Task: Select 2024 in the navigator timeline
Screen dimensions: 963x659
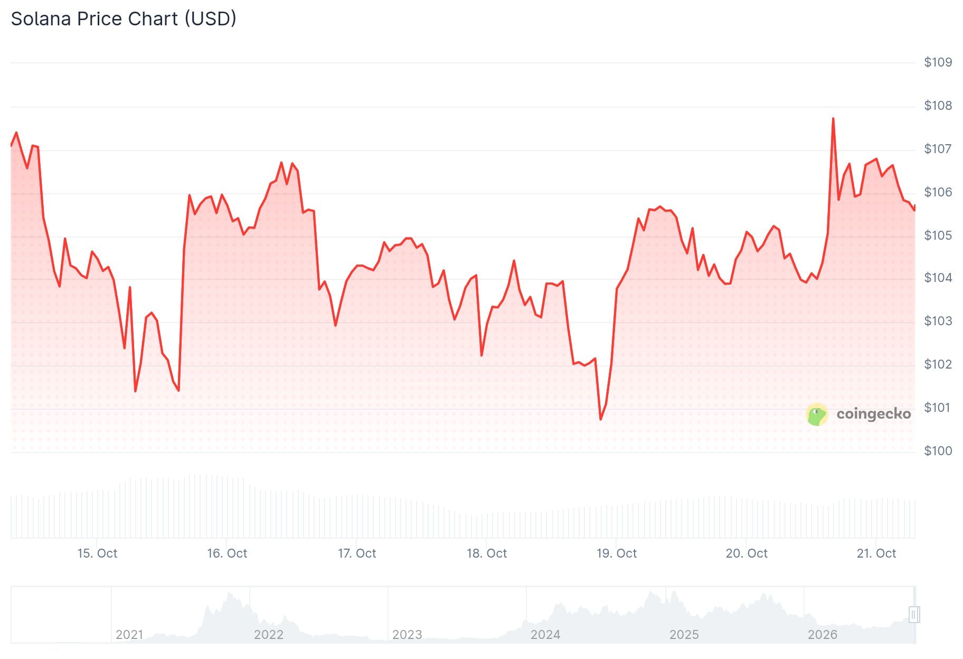Action: click(545, 634)
